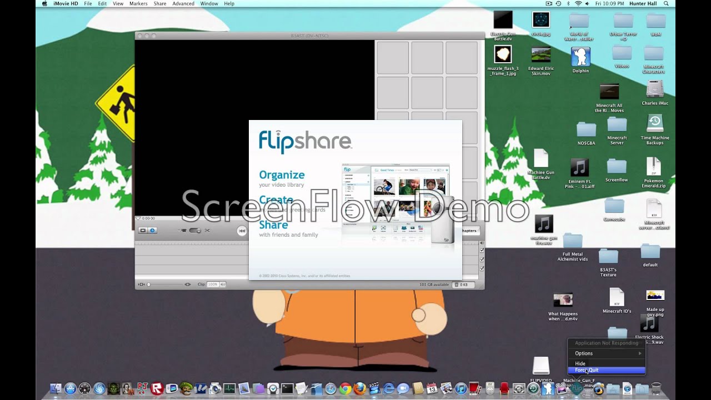Toggle the middle timeline track checkbox
This screenshot has height=400, width=711.
(482, 259)
